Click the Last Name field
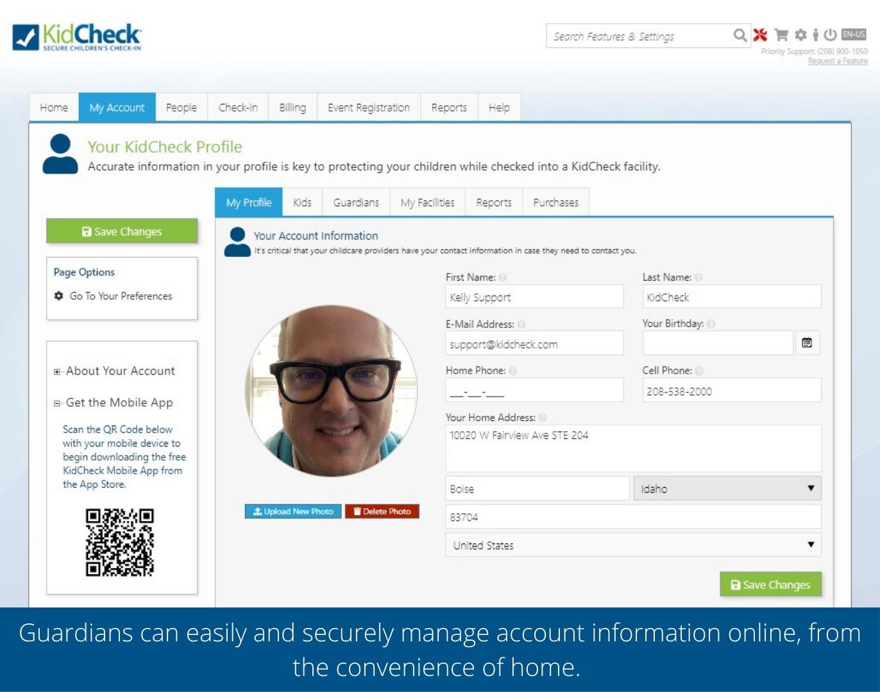 click(x=732, y=297)
